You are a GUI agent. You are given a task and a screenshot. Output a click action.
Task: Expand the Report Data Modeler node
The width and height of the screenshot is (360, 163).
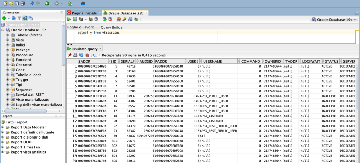pyautogui.click(x=3, y=127)
